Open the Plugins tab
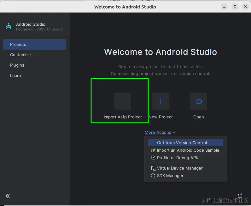Screen dimensions: 251x206 pyautogui.click(x=34, y=65)
